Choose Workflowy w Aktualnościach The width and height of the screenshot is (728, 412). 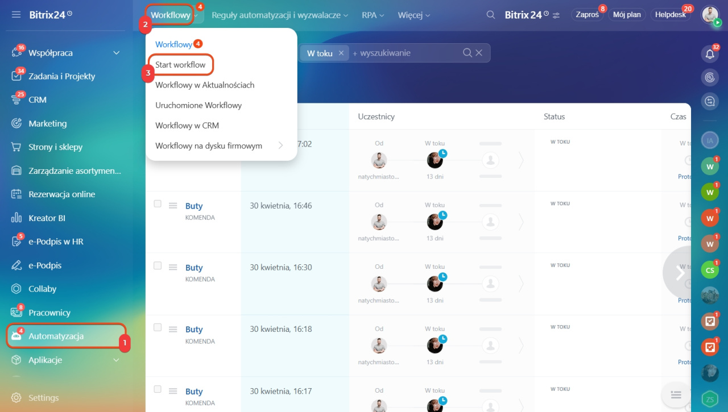coord(205,85)
